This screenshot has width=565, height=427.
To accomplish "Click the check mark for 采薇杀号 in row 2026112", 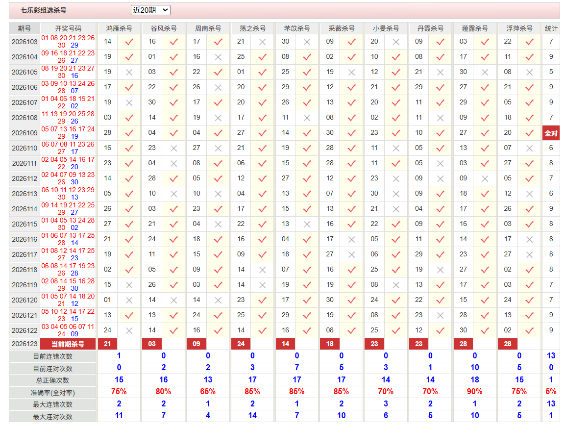I will (x=352, y=178).
